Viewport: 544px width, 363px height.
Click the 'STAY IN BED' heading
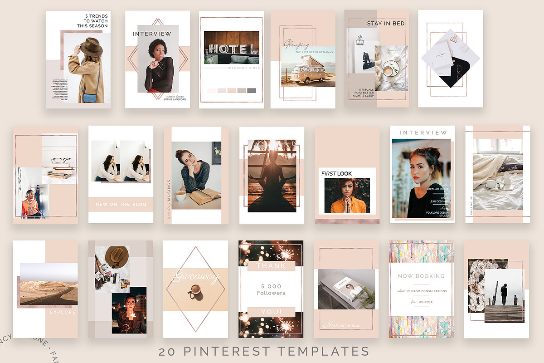(385, 23)
